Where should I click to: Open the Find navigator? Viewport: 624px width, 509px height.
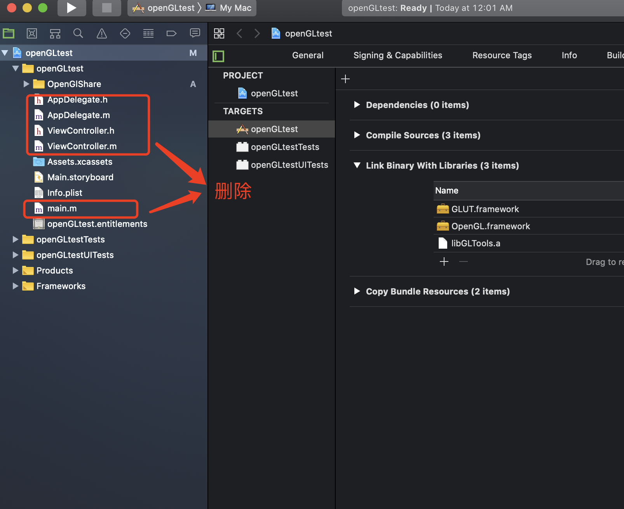[78, 33]
